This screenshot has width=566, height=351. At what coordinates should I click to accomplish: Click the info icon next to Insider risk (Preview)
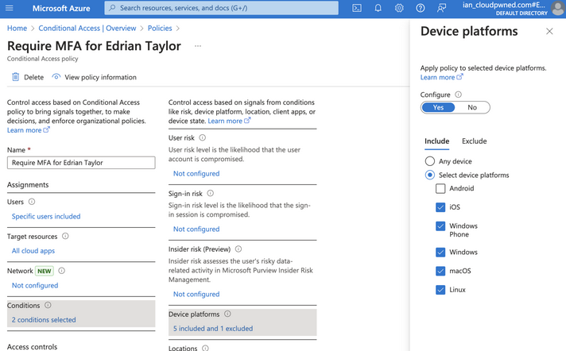click(x=238, y=249)
